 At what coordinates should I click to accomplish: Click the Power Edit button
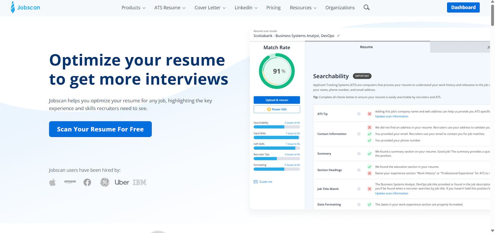pyautogui.click(x=277, y=109)
